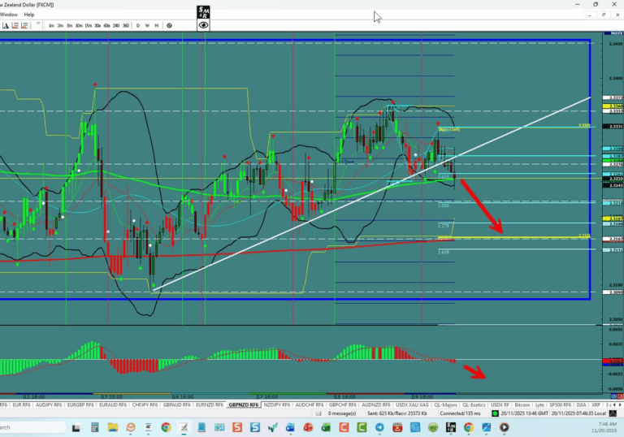Switch to the USDX XAU XAG tab
This screenshot has height=437, width=624.
coord(412,405)
